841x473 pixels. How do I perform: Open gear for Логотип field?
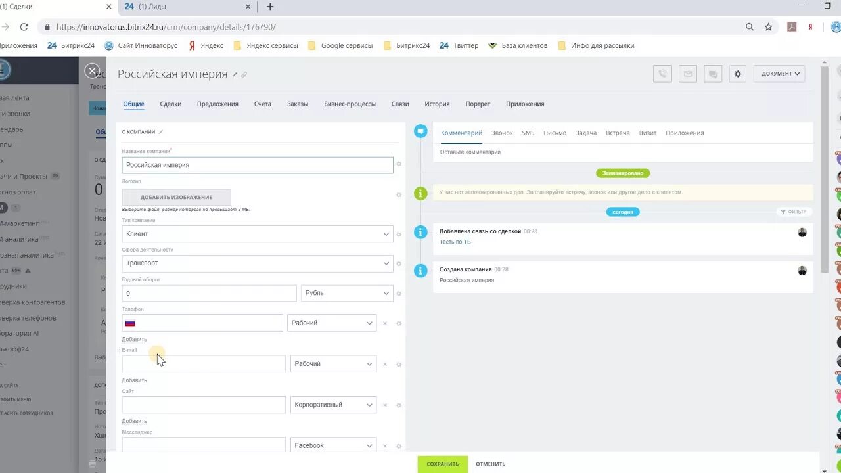pos(399,195)
